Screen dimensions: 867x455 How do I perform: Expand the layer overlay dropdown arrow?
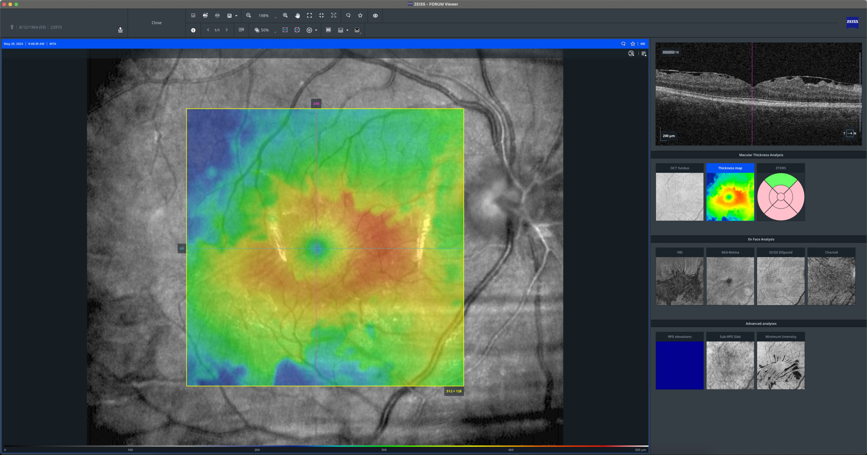(x=347, y=30)
